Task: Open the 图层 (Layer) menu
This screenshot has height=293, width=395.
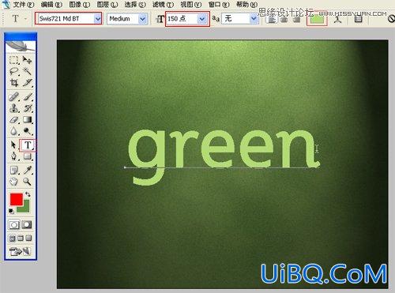Action: [x=107, y=5]
